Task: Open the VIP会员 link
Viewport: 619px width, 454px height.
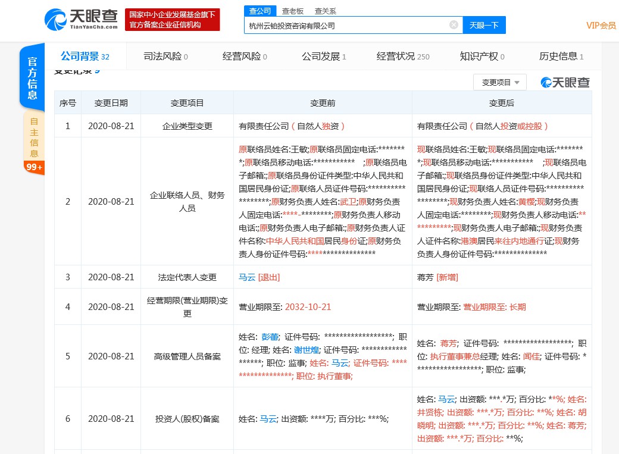Action: 601,26
